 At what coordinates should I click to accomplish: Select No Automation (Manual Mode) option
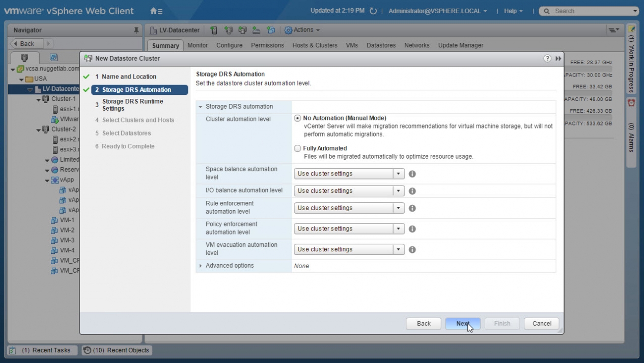[297, 118]
